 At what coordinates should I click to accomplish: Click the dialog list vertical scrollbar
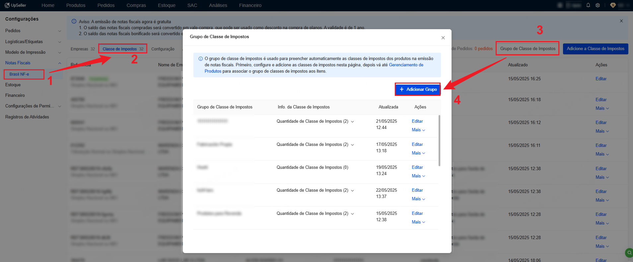(440, 141)
